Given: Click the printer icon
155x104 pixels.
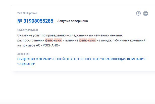Looking at the screenshot, I should click(x=146, y=13).
